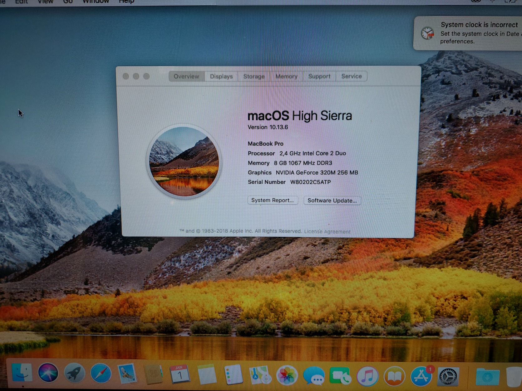522x391 pixels.
Task: Open Calendar icon showing JAN 1
Action: coord(180,374)
